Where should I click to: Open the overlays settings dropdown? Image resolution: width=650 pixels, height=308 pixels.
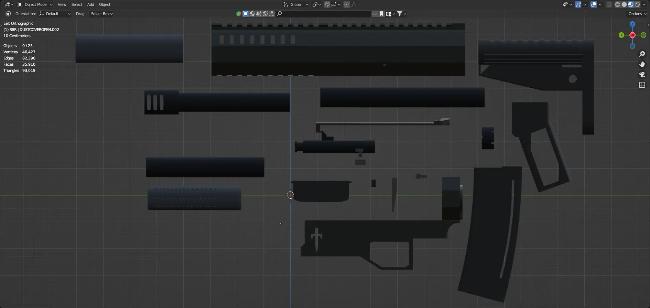pos(600,4)
